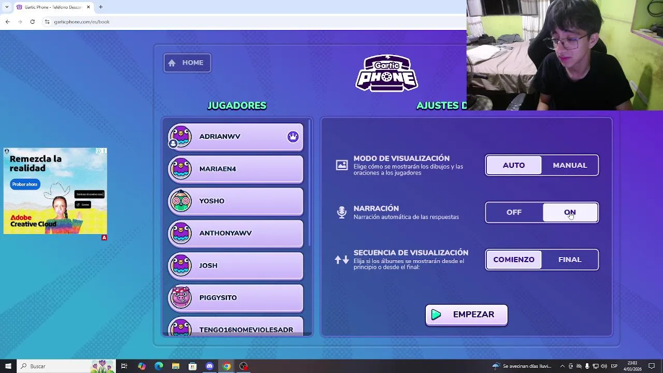Click the crown icon beside ADRIANWV

(x=293, y=137)
